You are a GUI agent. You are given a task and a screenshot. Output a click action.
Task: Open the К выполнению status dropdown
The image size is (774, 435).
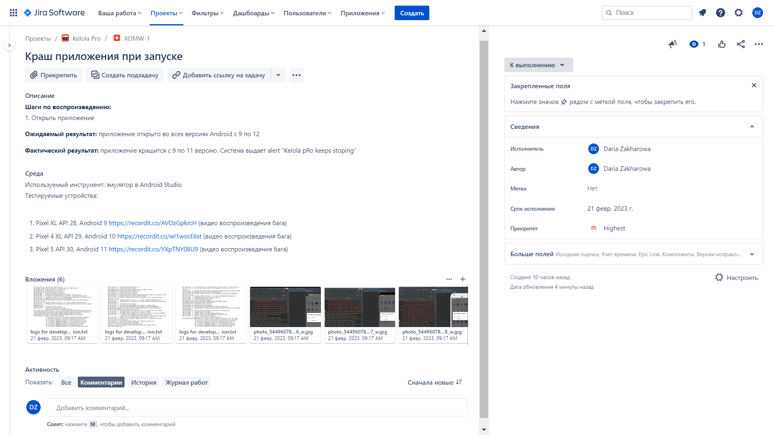(x=538, y=65)
